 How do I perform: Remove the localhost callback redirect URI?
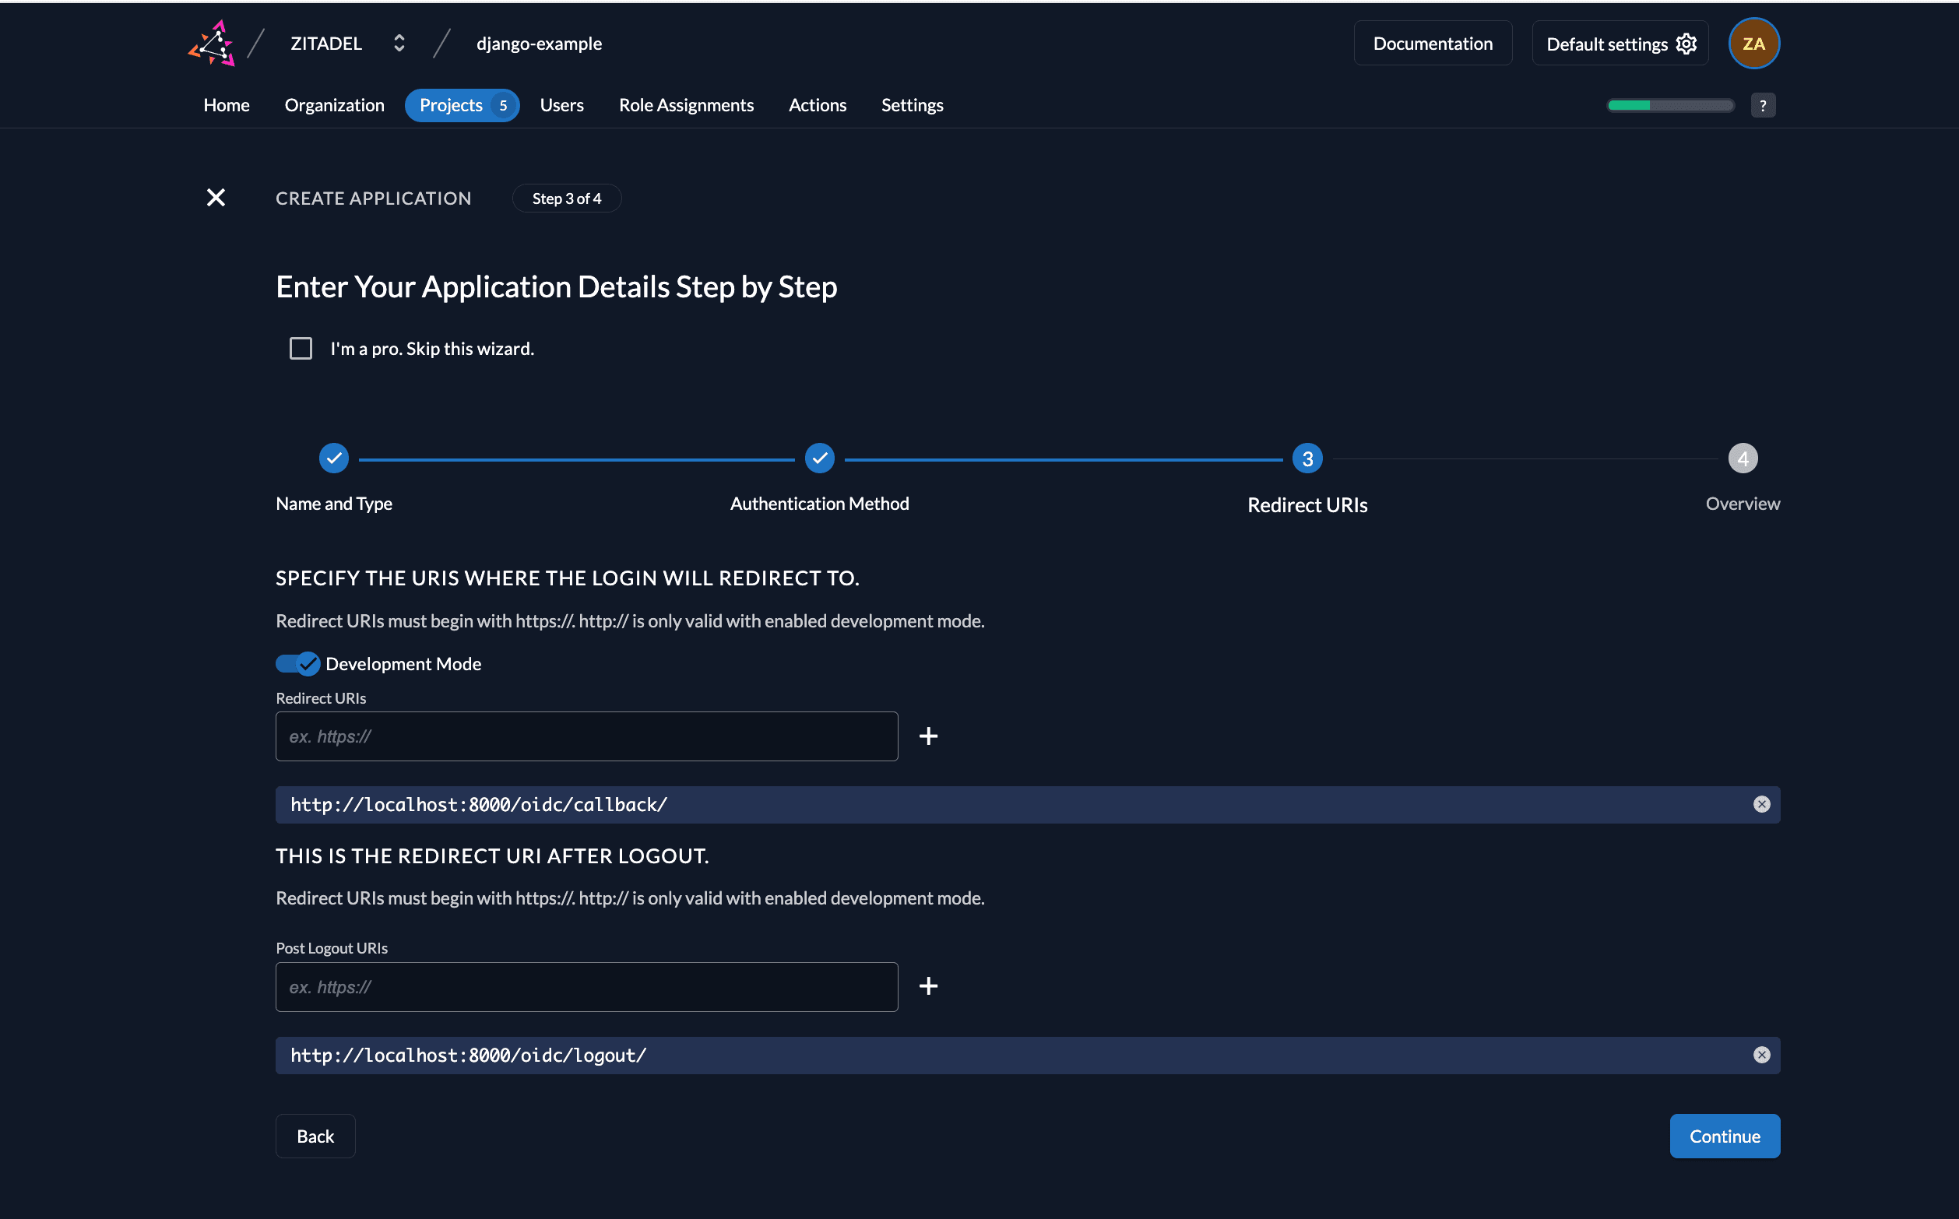[x=1760, y=804]
